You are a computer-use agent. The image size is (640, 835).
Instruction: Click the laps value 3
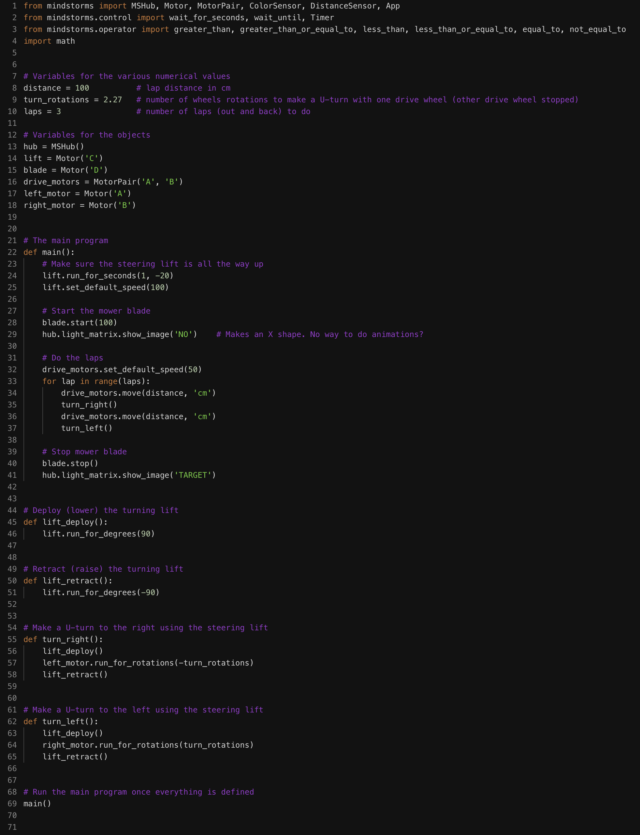pyautogui.click(x=59, y=111)
